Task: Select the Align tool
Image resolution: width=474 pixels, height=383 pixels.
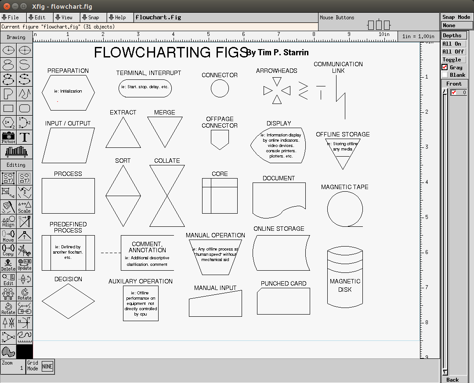Action: pos(8,222)
